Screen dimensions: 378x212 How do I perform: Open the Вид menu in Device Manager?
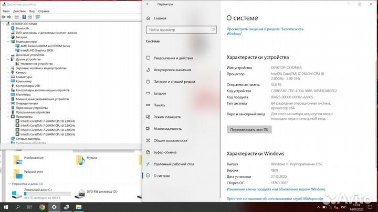[32, 11]
